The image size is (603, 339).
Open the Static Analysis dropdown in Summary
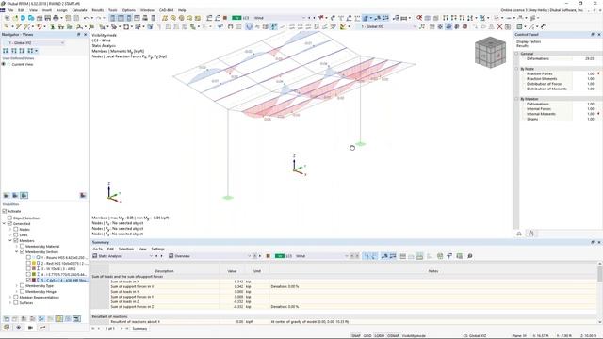pos(122,256)
